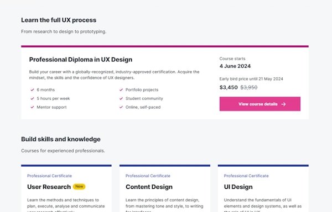This screenshot has width=332, height=212.
Task: Click the yellow New badge on User Research
Action: point(79,187)
